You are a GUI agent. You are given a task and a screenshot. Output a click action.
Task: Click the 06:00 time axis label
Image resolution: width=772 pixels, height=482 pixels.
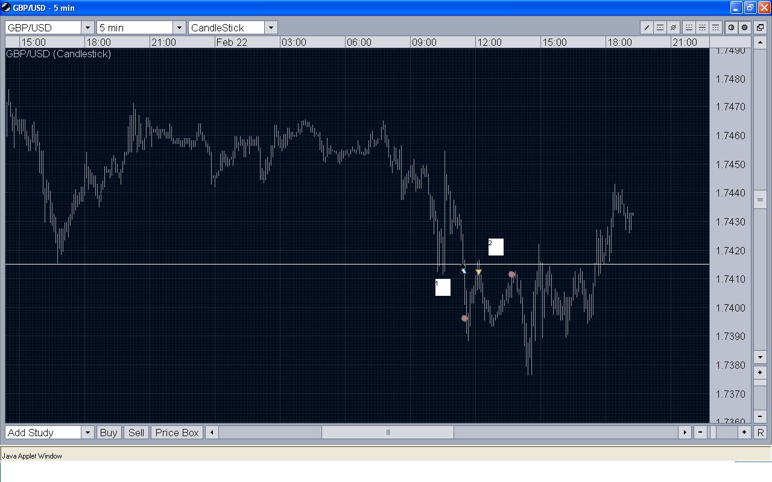359,42
